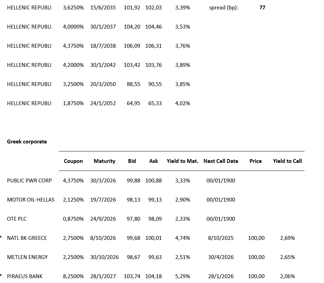Click the NATL BK GREECE cell
This screenshot has width=324, height=283.
(x=27, y=238)
